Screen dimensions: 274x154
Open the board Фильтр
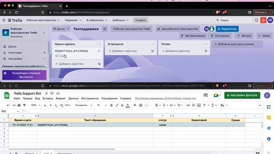pos(244,36)
